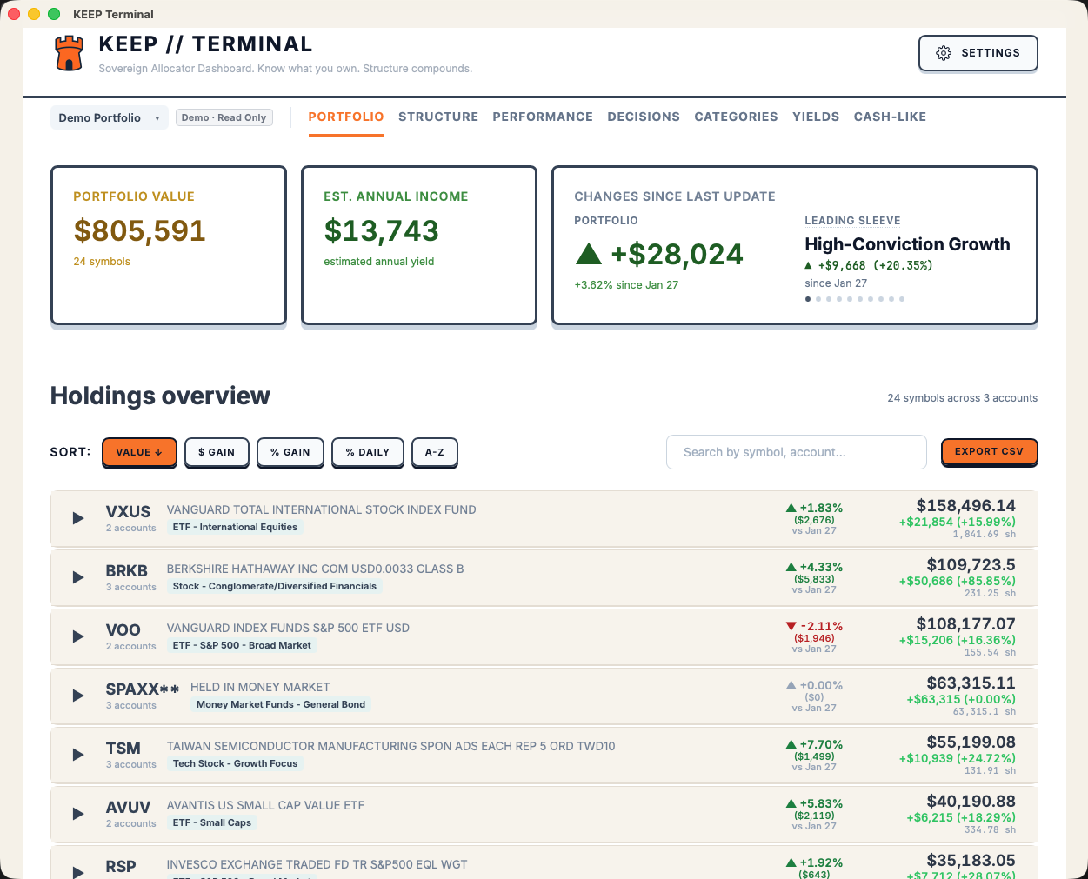Select the last carousel dot in Leading Sleeve

(x=902, y=299)
